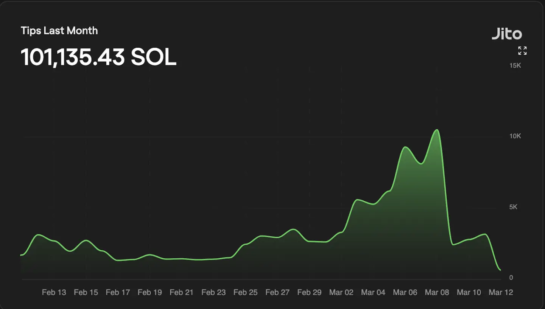Click the Jito wordmark in top right
This screenshot has width=545, height=309.
[x=507, y=34]
